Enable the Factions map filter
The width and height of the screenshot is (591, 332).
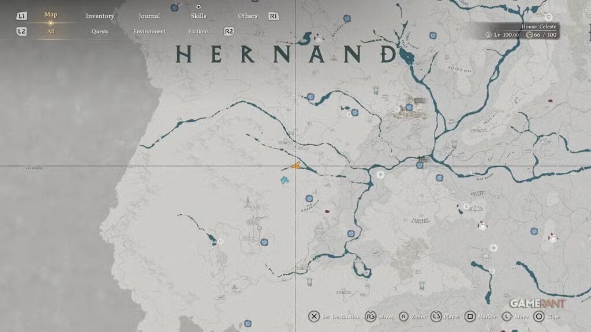[x=198, y=32]
